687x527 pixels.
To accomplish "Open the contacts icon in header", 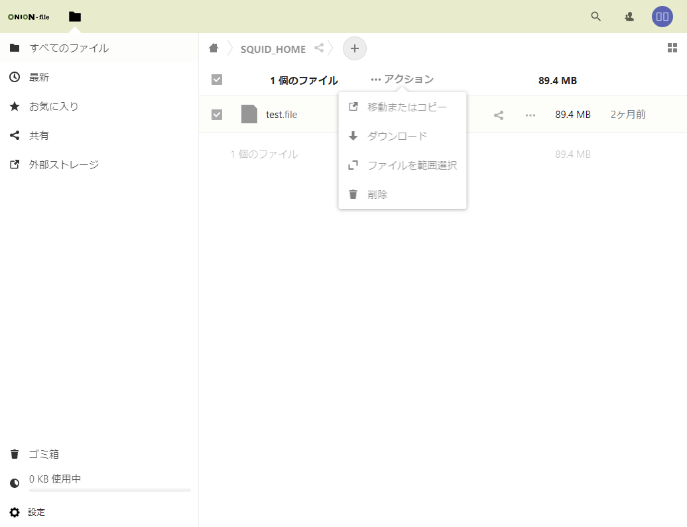I will 629,17.
